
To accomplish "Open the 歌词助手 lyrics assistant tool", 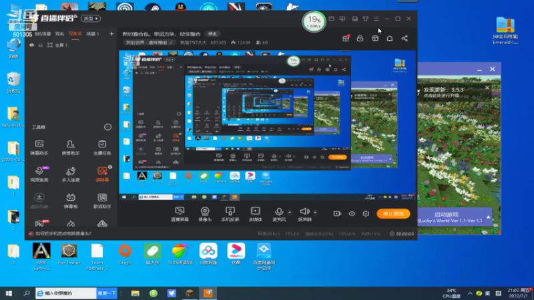I will pos(102,201).
